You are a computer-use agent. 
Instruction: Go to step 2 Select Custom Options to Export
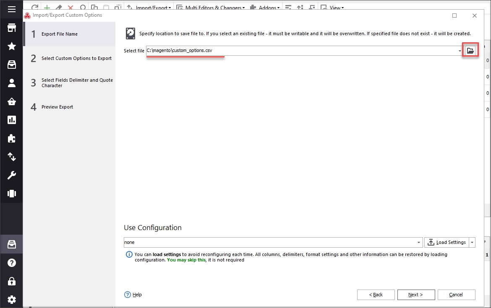(x=70, y=59)
